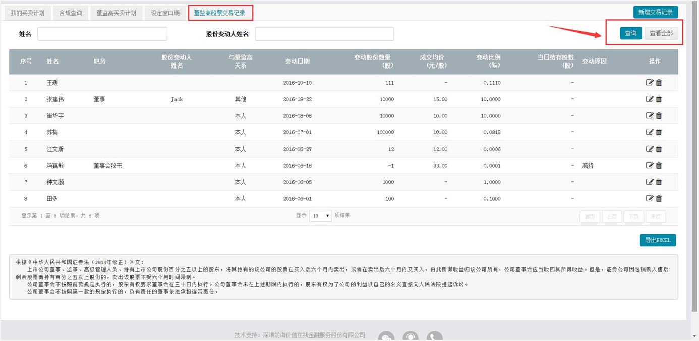Open the 董监高买卖计划 tab
699x341 pixels.
point(116,13)
